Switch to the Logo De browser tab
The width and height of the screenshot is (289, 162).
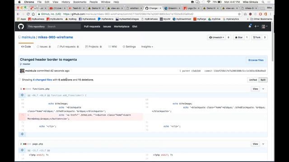click(191, 8)
